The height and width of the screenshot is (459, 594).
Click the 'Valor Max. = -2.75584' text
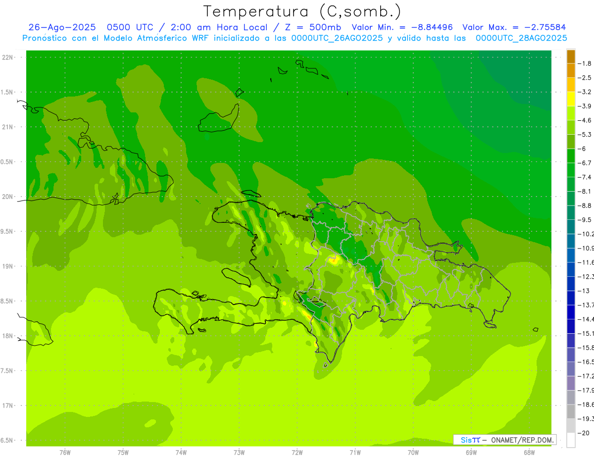(514, 27)
